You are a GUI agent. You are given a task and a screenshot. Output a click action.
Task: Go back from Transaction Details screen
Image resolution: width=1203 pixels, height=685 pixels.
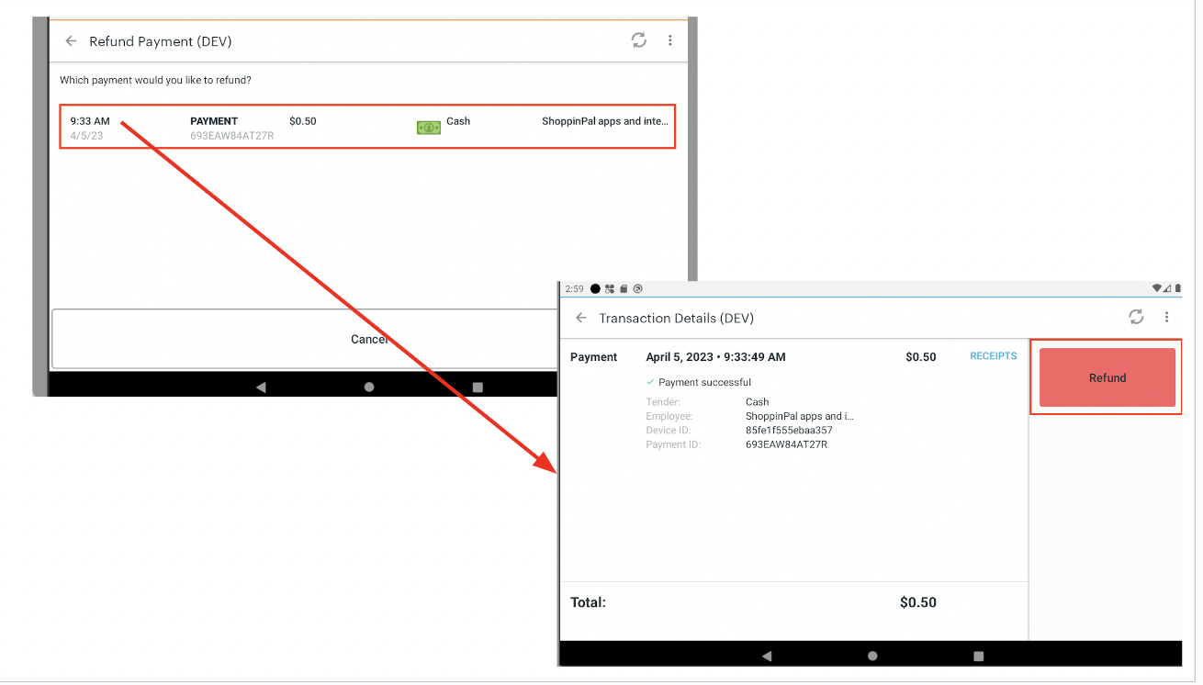coord(580,318)
